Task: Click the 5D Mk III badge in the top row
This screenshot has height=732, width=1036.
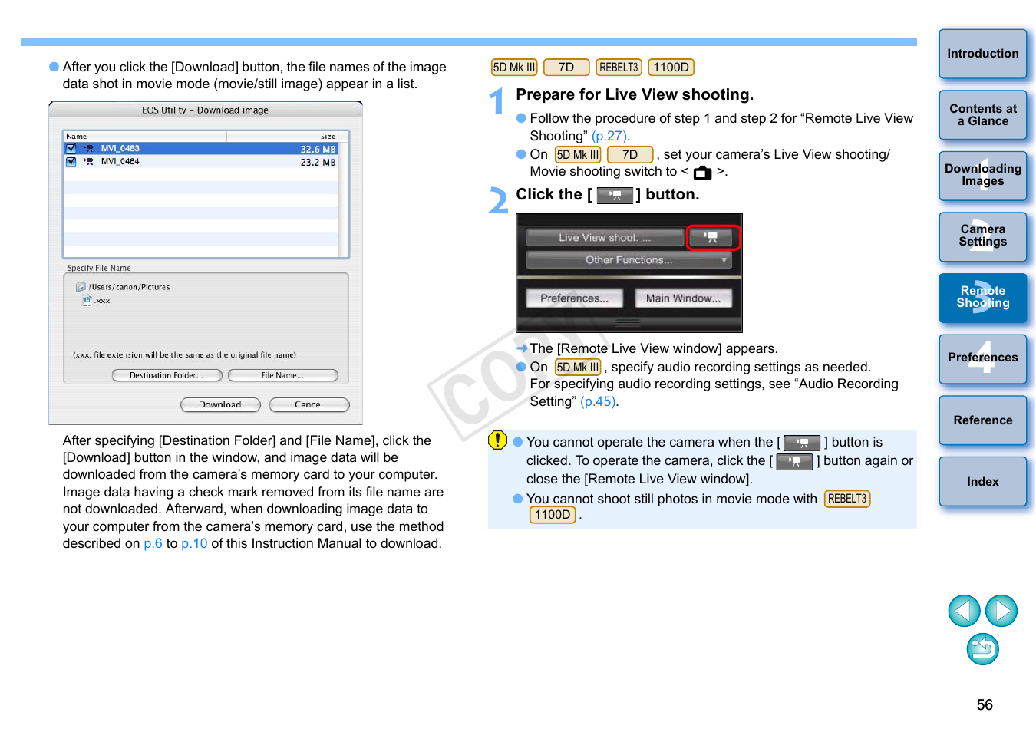Action: pos(514,68)
